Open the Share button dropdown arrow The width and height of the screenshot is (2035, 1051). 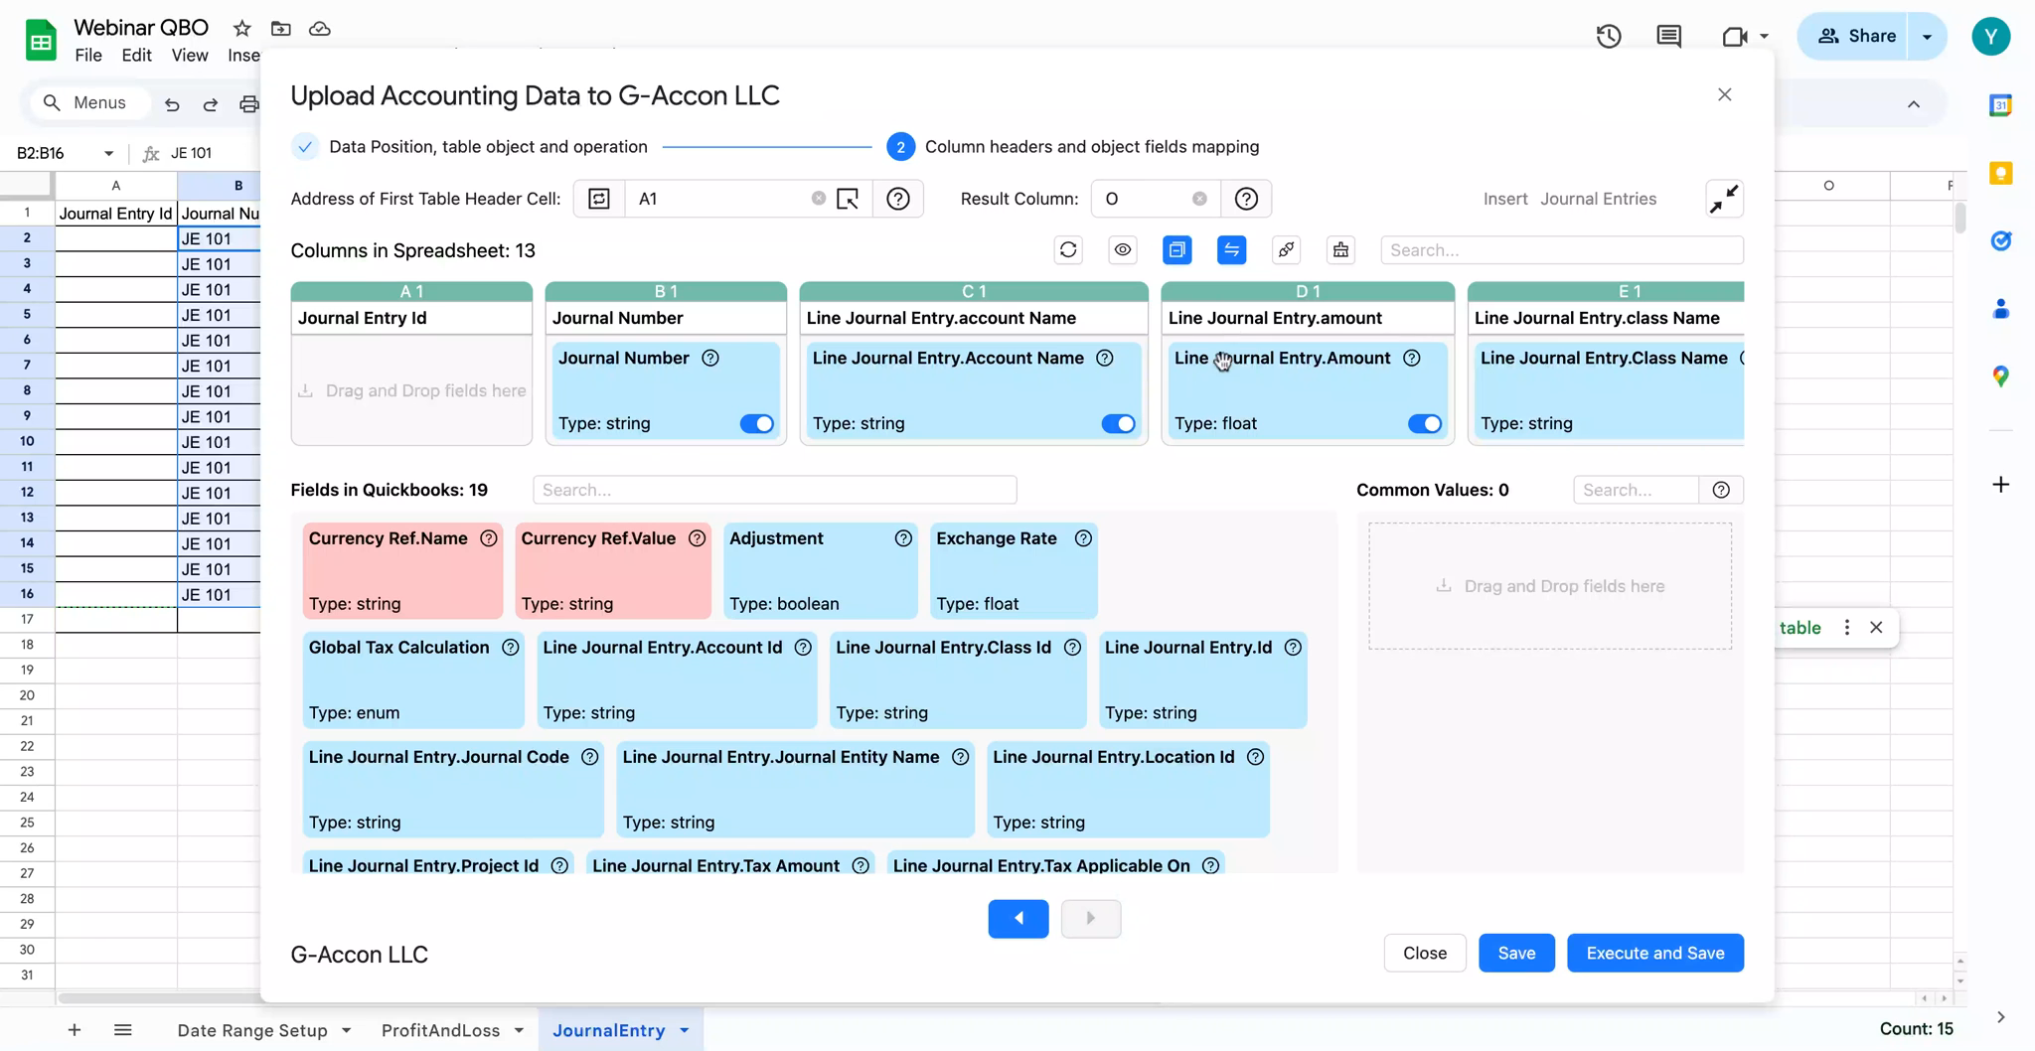point(1927,37)
